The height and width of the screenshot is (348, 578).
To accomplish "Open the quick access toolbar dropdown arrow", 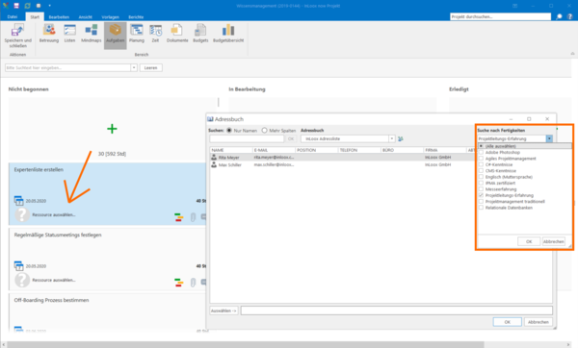I will point(49,6).
